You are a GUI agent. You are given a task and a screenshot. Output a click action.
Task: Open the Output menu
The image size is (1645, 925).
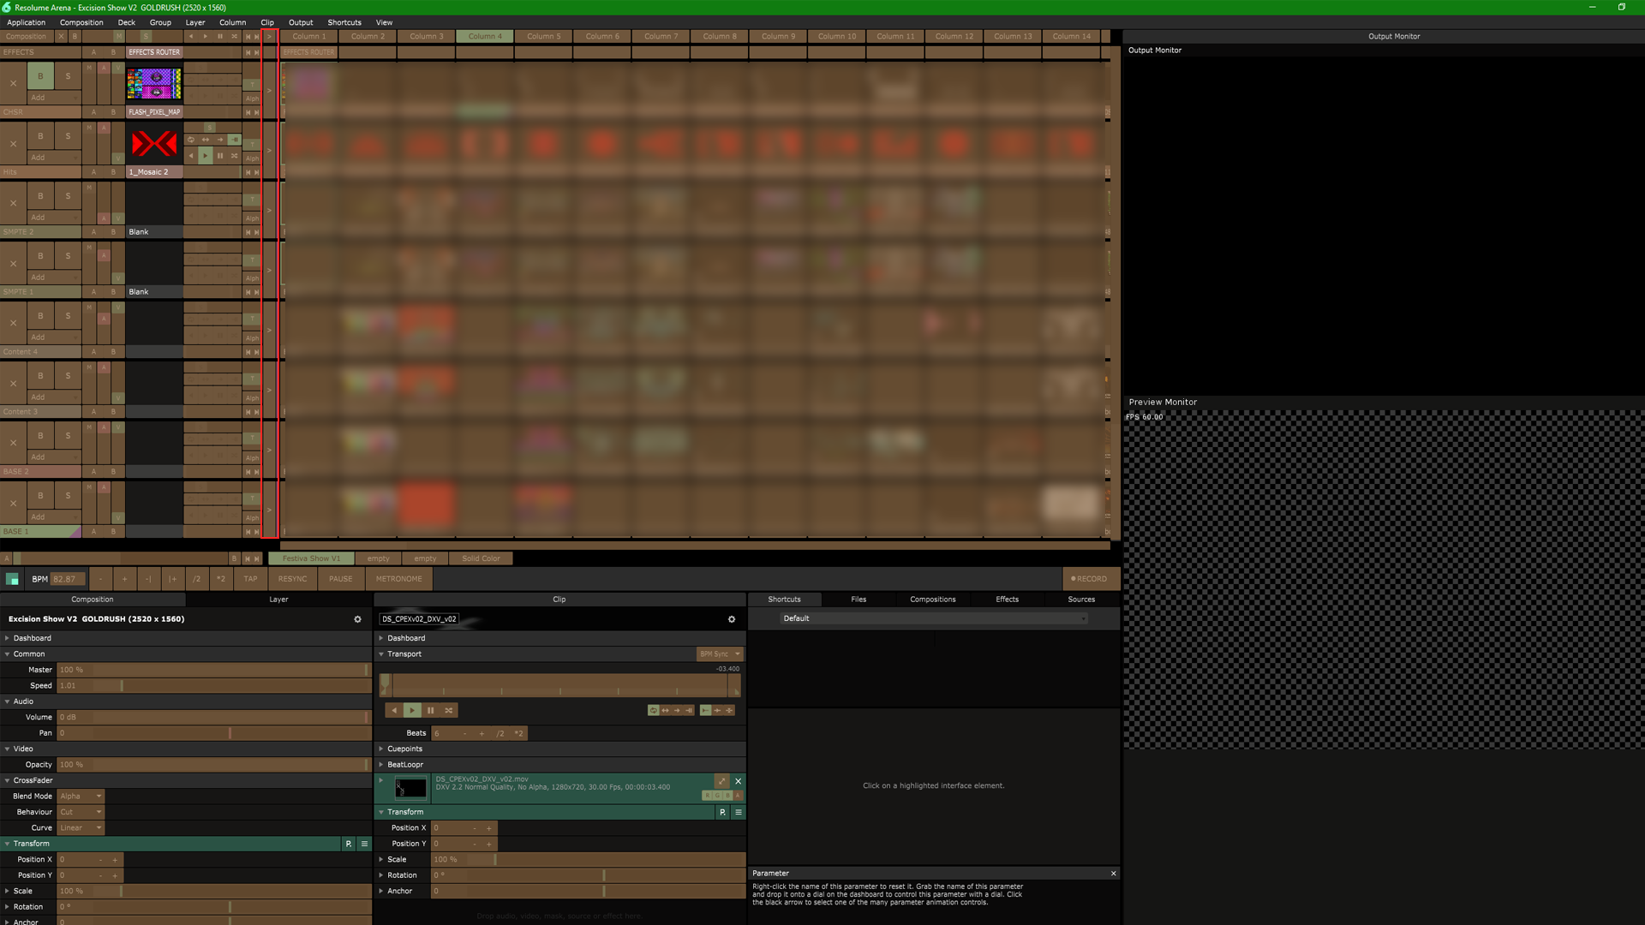300,22
